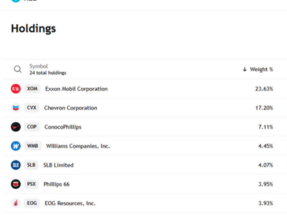Click the Phillips 66 logo icon
Viewport: 287px width, 215px height.
16,184
